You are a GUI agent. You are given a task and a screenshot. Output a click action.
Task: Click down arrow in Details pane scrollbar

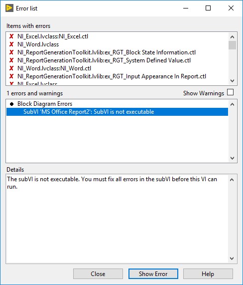click(x=232, y=258)
